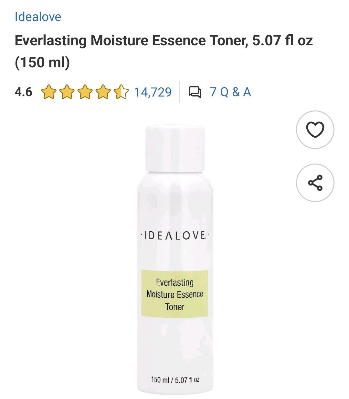
Task: Click the 150 ml / 5.07 fl oz bottle text
Action: 175,379
